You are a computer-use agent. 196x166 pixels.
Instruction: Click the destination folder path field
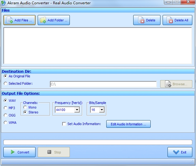(x=103, y=84)
